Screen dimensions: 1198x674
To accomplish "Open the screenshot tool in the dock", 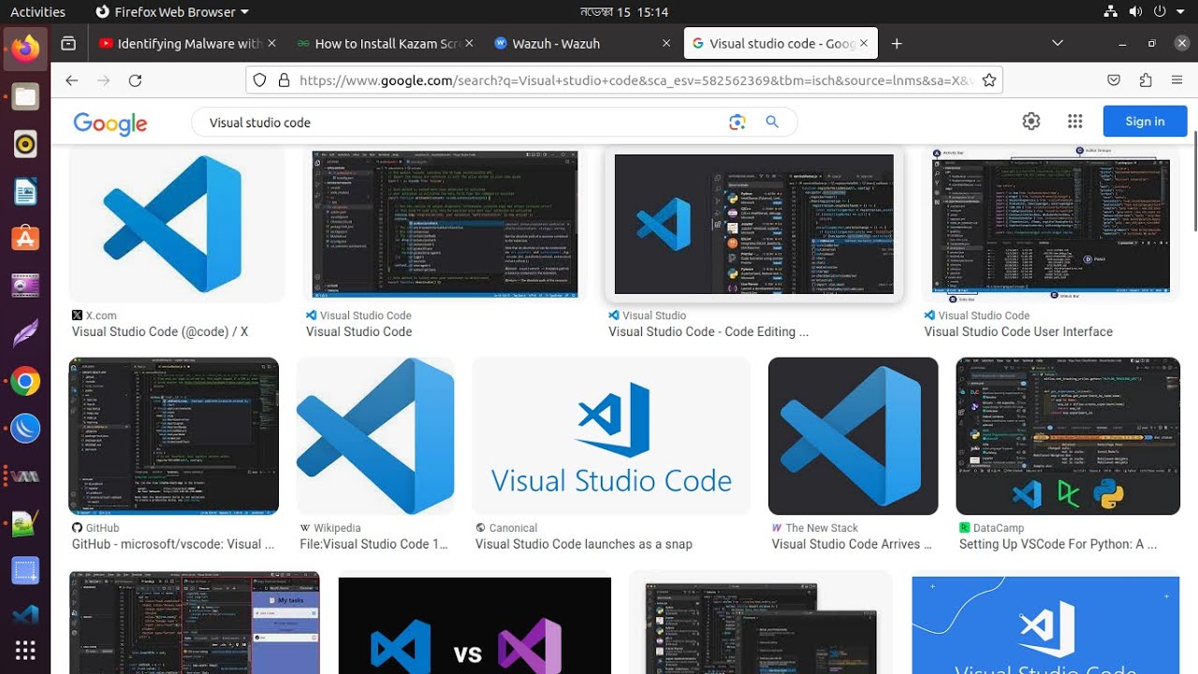I will [25, 570].
